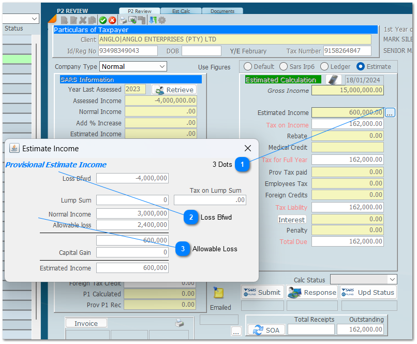Click the red cancel X toolbar icon
Image resolution: width=417 pixels, height=344 pixels.
(x=112, y=20)
